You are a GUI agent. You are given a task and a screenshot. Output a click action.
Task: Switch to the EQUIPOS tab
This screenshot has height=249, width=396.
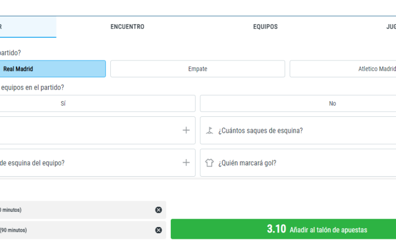(x=265, y=27)
